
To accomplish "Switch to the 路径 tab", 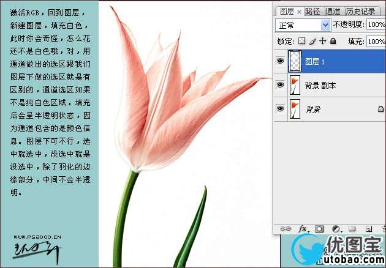I will pyautogui.click(x=312, y=11).
